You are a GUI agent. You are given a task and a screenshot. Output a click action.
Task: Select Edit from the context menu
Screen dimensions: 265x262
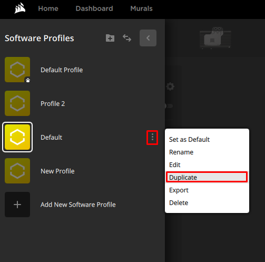tap(207, 165)
